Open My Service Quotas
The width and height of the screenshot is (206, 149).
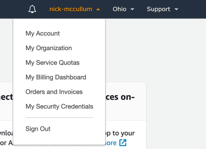[x=53, y=63]
